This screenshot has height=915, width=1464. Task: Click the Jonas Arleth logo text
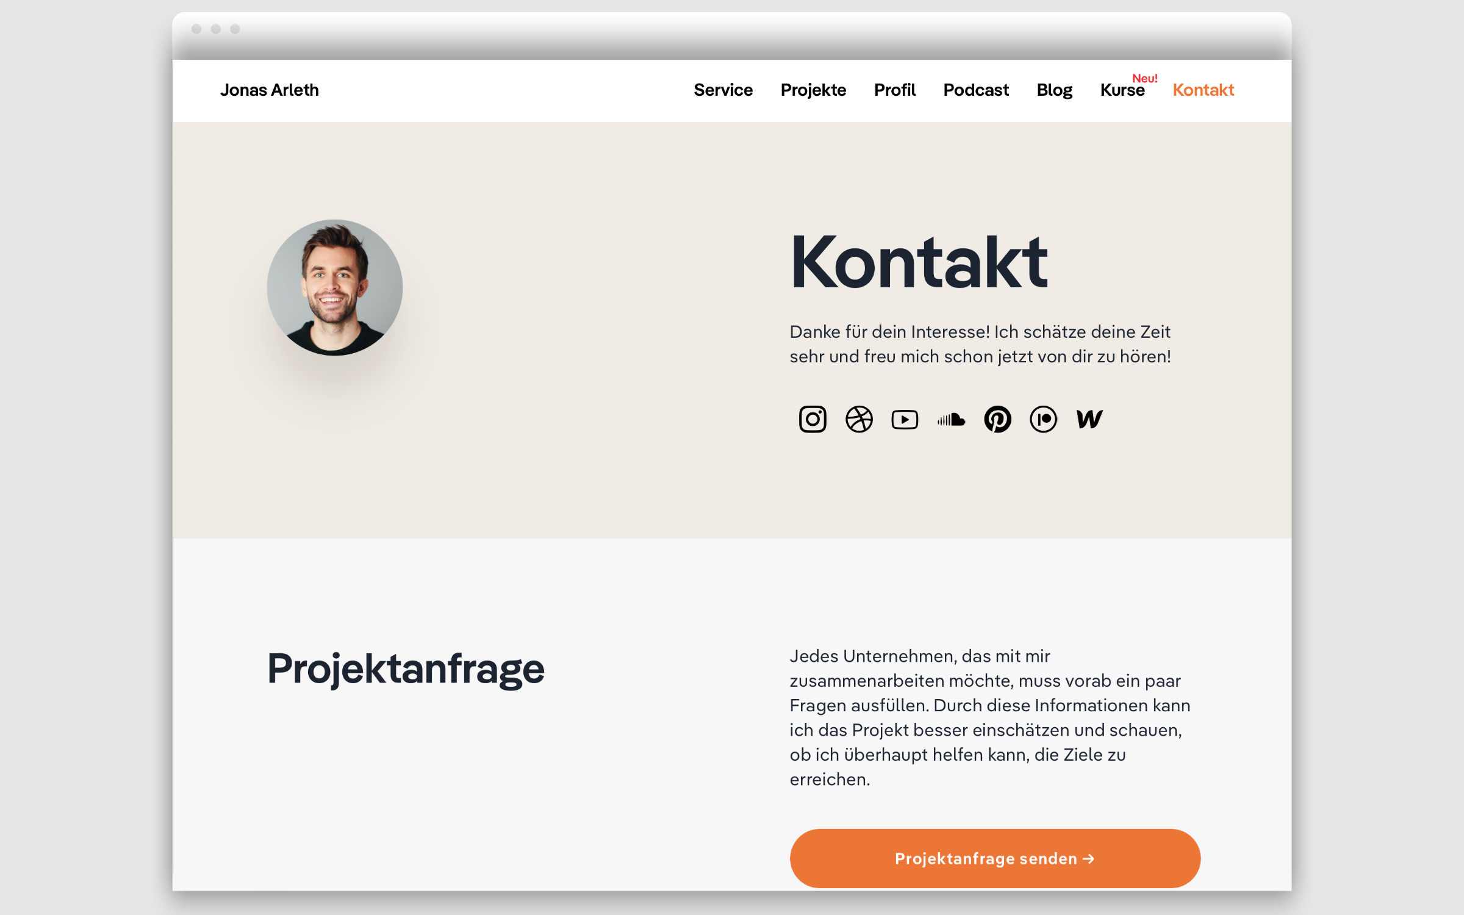tap(269, 90)
